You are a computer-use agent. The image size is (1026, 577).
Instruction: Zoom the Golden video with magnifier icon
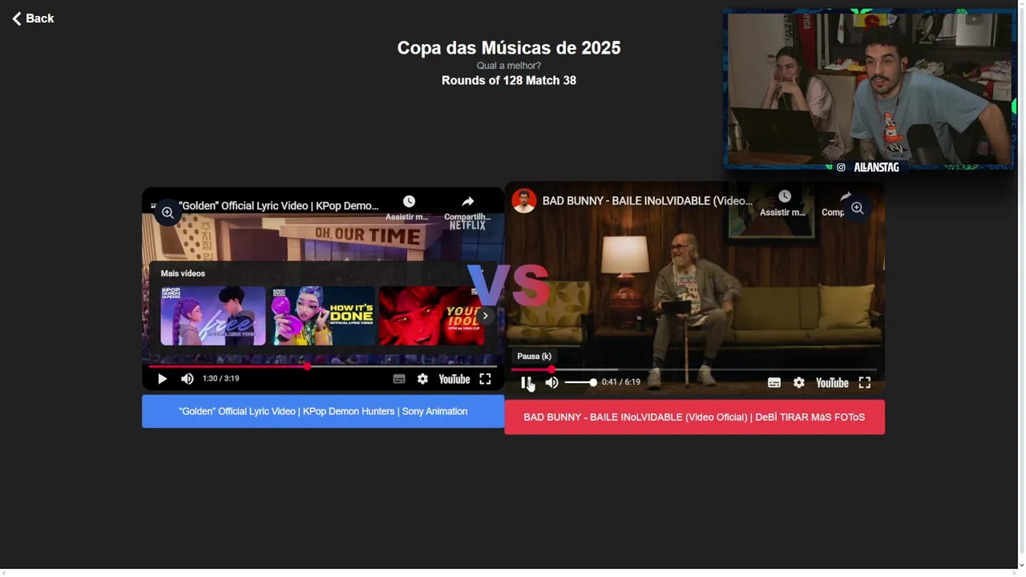pyautogui.click(x=168, y=212)
